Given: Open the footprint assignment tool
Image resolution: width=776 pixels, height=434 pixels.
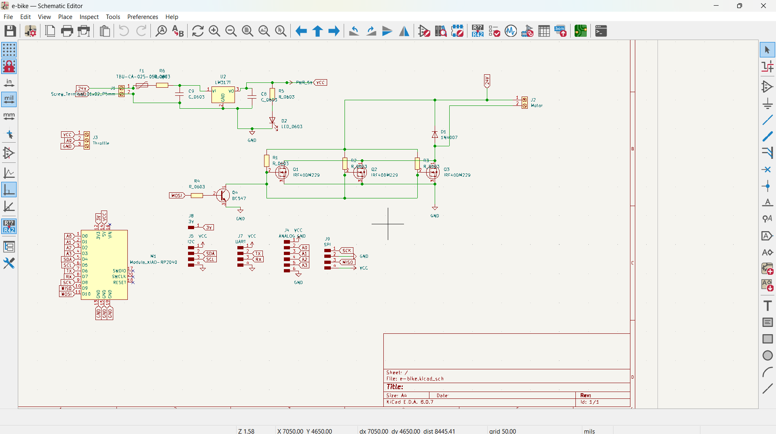Looking at the screenshot, I should tap(527, 31).
